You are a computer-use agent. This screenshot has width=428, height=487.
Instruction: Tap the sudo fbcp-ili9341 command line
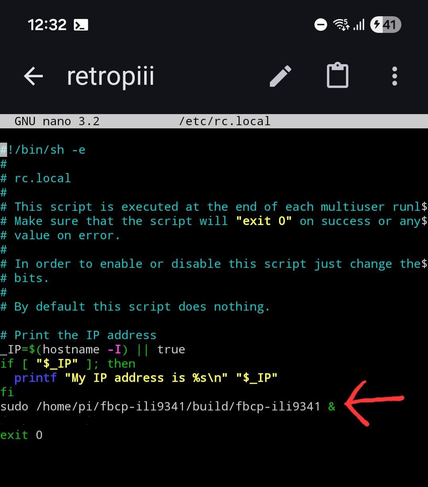(168, 407)
